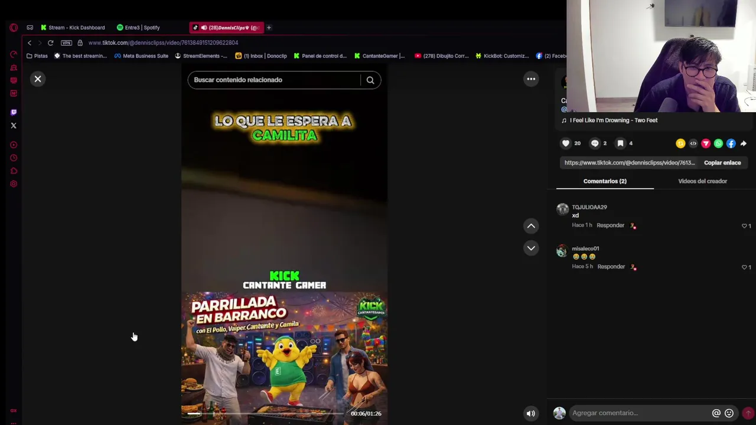Image resolution: width=756 pixels, height=425 pixels.
Task: Post comment with red send arrow
Action: (748, 413)
